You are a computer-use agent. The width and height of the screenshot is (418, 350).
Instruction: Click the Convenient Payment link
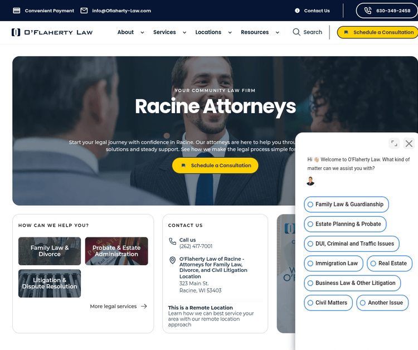pos(49,11)
